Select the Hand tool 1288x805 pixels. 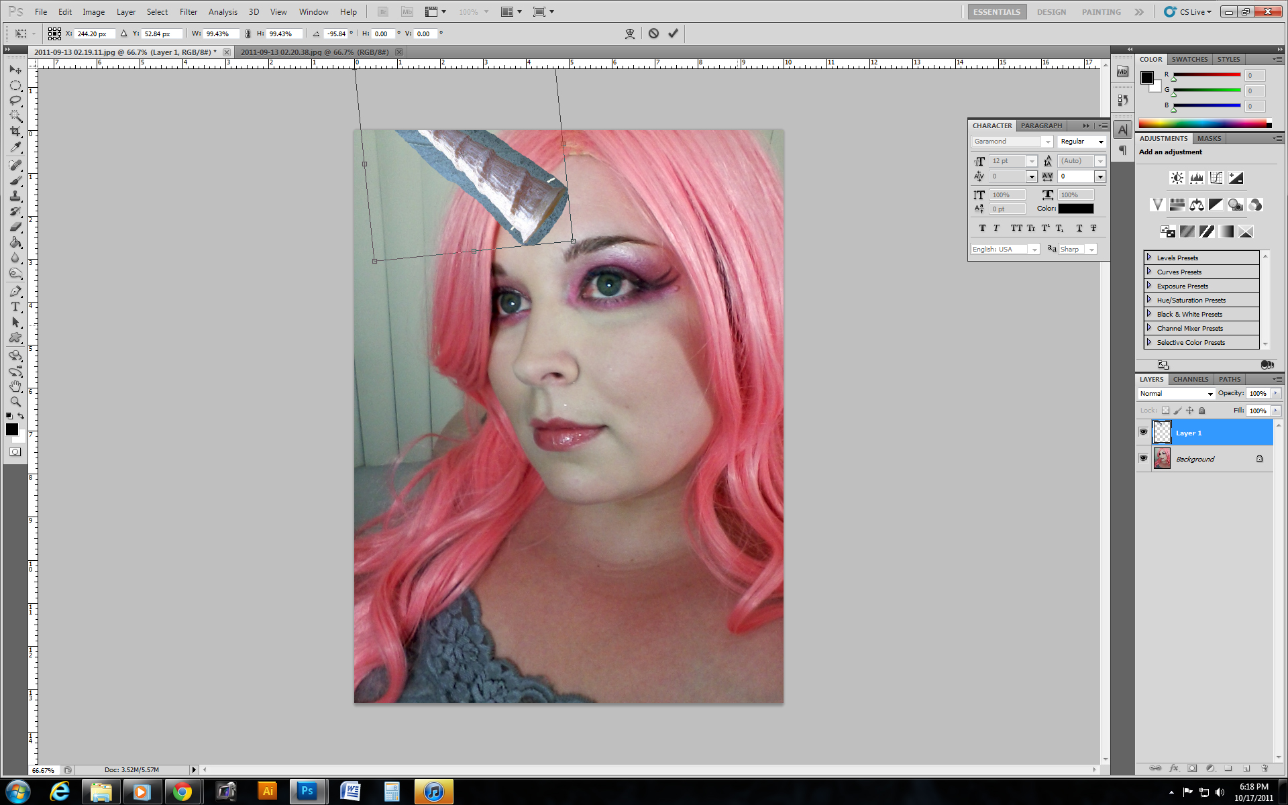(x=15, y=386)
